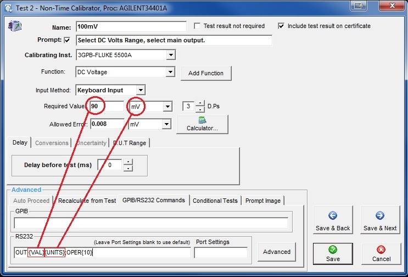Click the calculator icon above Calculator text

click(x=202, y=120)
